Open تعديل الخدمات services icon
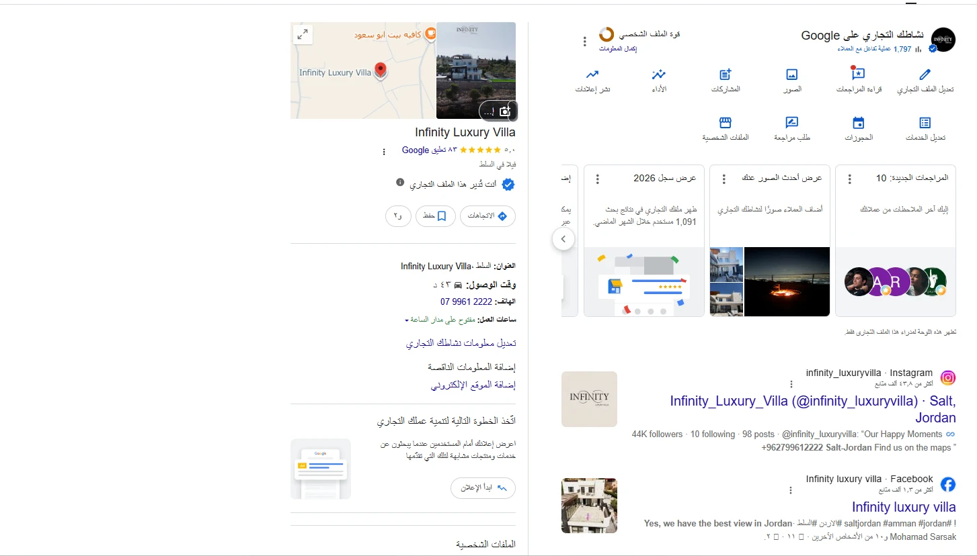This screenshot has height=556, width=977. click(x=925, y=123)
